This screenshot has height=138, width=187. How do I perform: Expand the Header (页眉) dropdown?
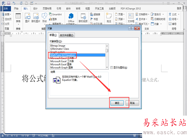point(124,15)
